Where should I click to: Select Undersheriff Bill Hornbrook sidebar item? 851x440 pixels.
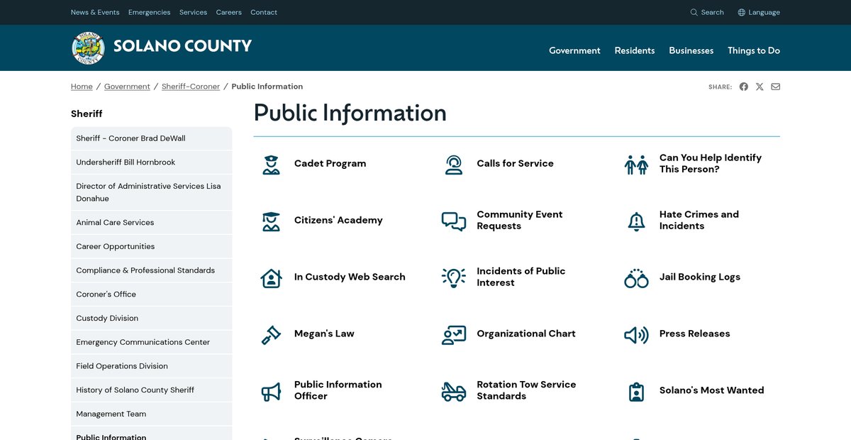(151, 163)
